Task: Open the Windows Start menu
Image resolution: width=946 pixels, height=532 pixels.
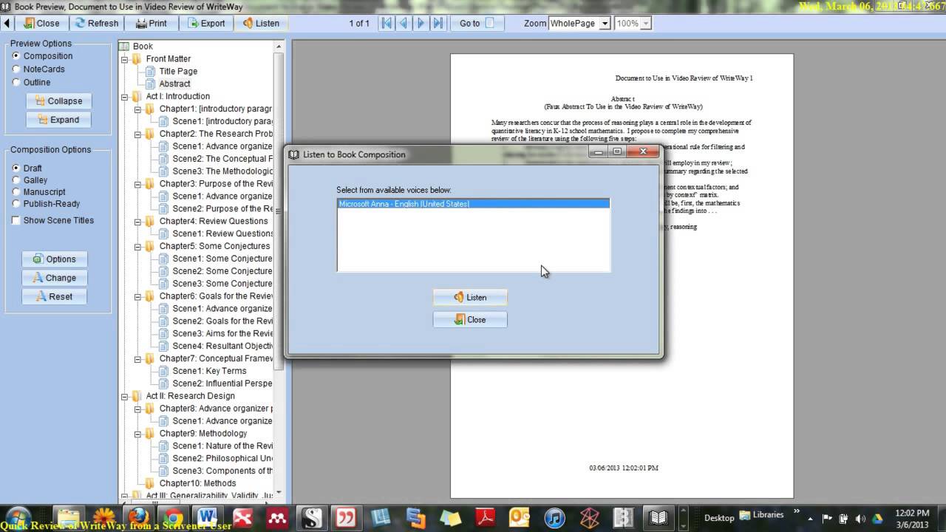Action: [18, 517]
